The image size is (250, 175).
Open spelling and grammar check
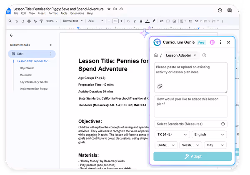(35, 21)
